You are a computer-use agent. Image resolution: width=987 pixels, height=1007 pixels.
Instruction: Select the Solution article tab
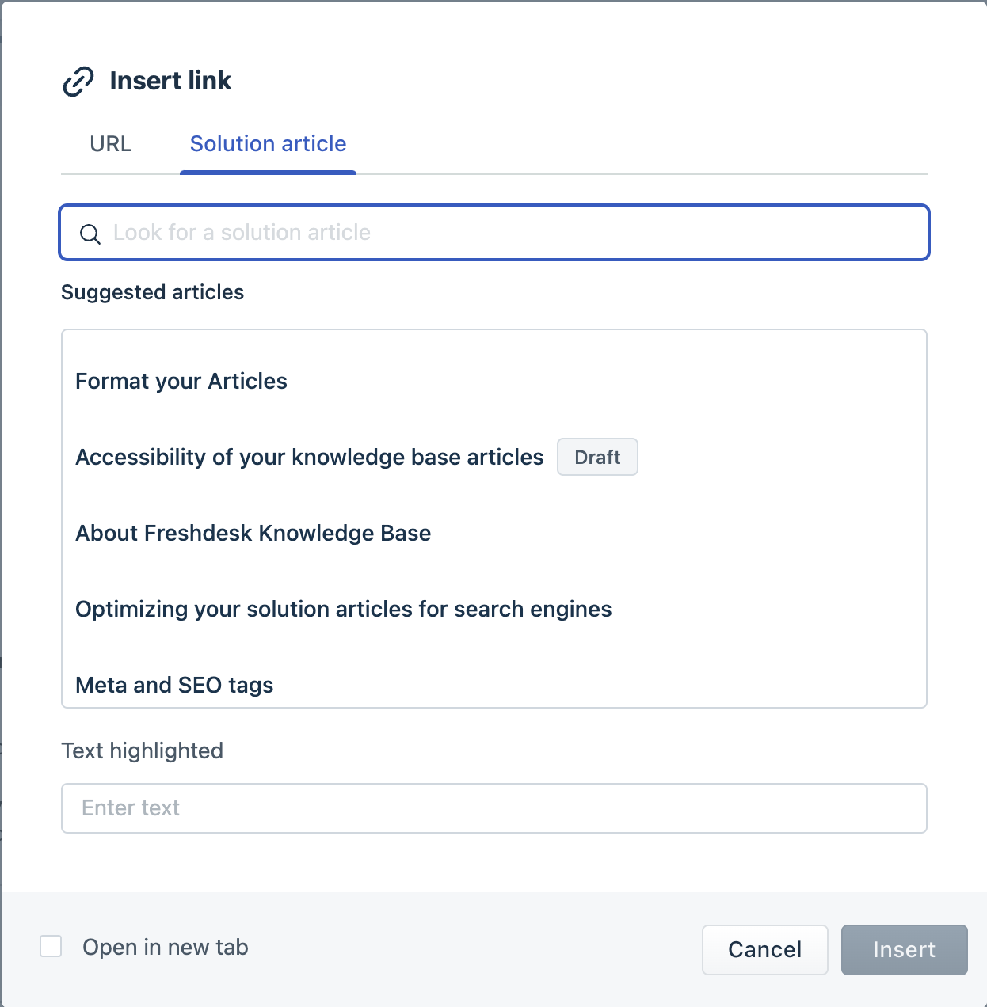(268, 144)
